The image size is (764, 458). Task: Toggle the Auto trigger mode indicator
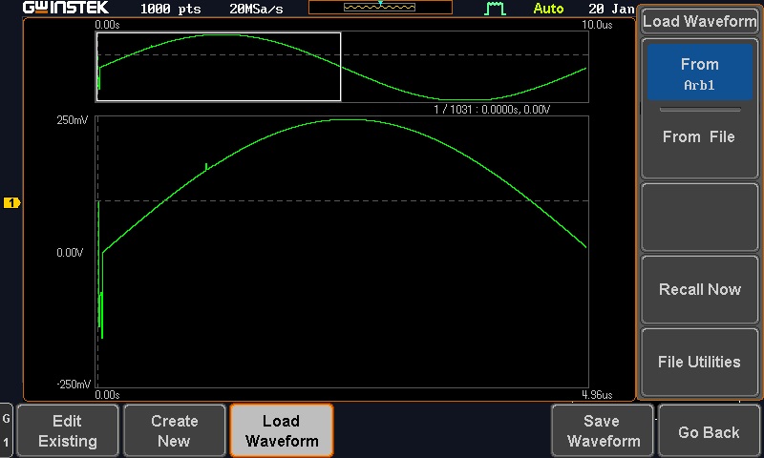tap(548, 9)
